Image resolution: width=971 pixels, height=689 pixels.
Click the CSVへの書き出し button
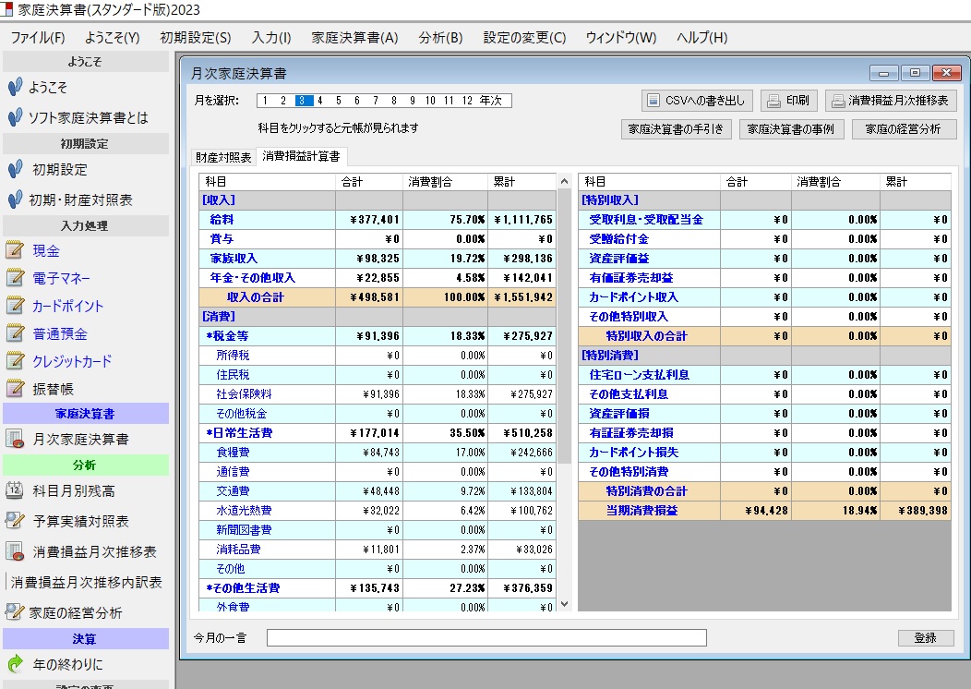[698, 101]
